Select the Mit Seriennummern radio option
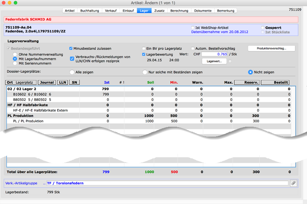 click(x=15, y=64)
